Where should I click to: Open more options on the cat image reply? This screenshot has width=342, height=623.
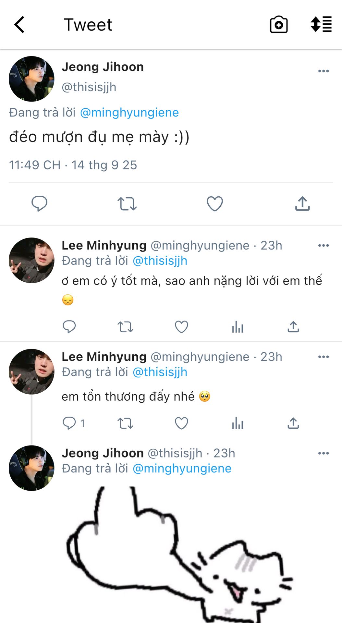point(324,453)
